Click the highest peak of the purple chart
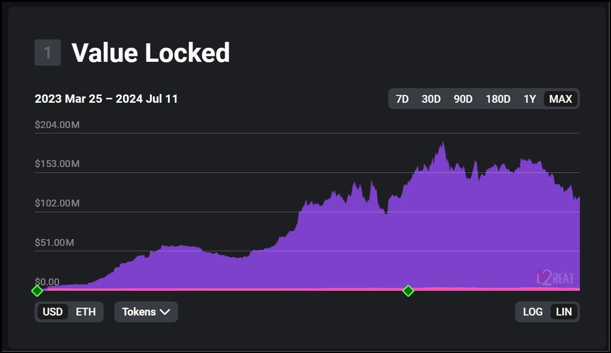Viewport: 611px width, 353px height. [x=443, y=143]
